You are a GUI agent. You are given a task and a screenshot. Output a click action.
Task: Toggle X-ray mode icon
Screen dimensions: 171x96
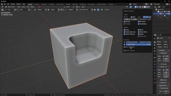[140, 7]
